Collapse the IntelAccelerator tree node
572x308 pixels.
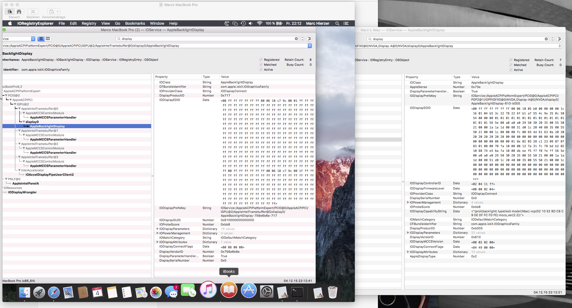coord(19,170)
